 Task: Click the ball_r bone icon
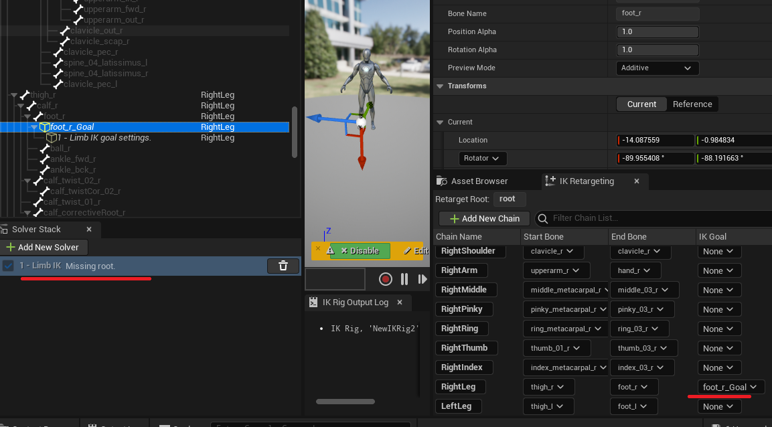pos(44,148)
